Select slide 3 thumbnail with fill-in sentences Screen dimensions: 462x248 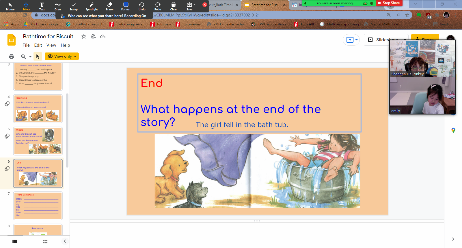pos(38,76)
